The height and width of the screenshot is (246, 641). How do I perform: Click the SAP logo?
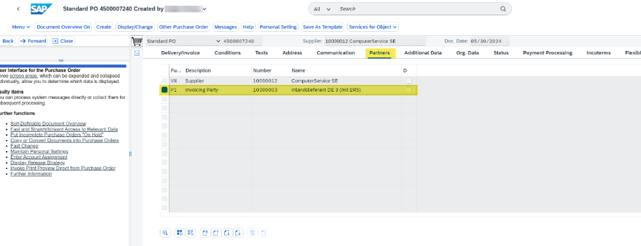click(42, 8)
